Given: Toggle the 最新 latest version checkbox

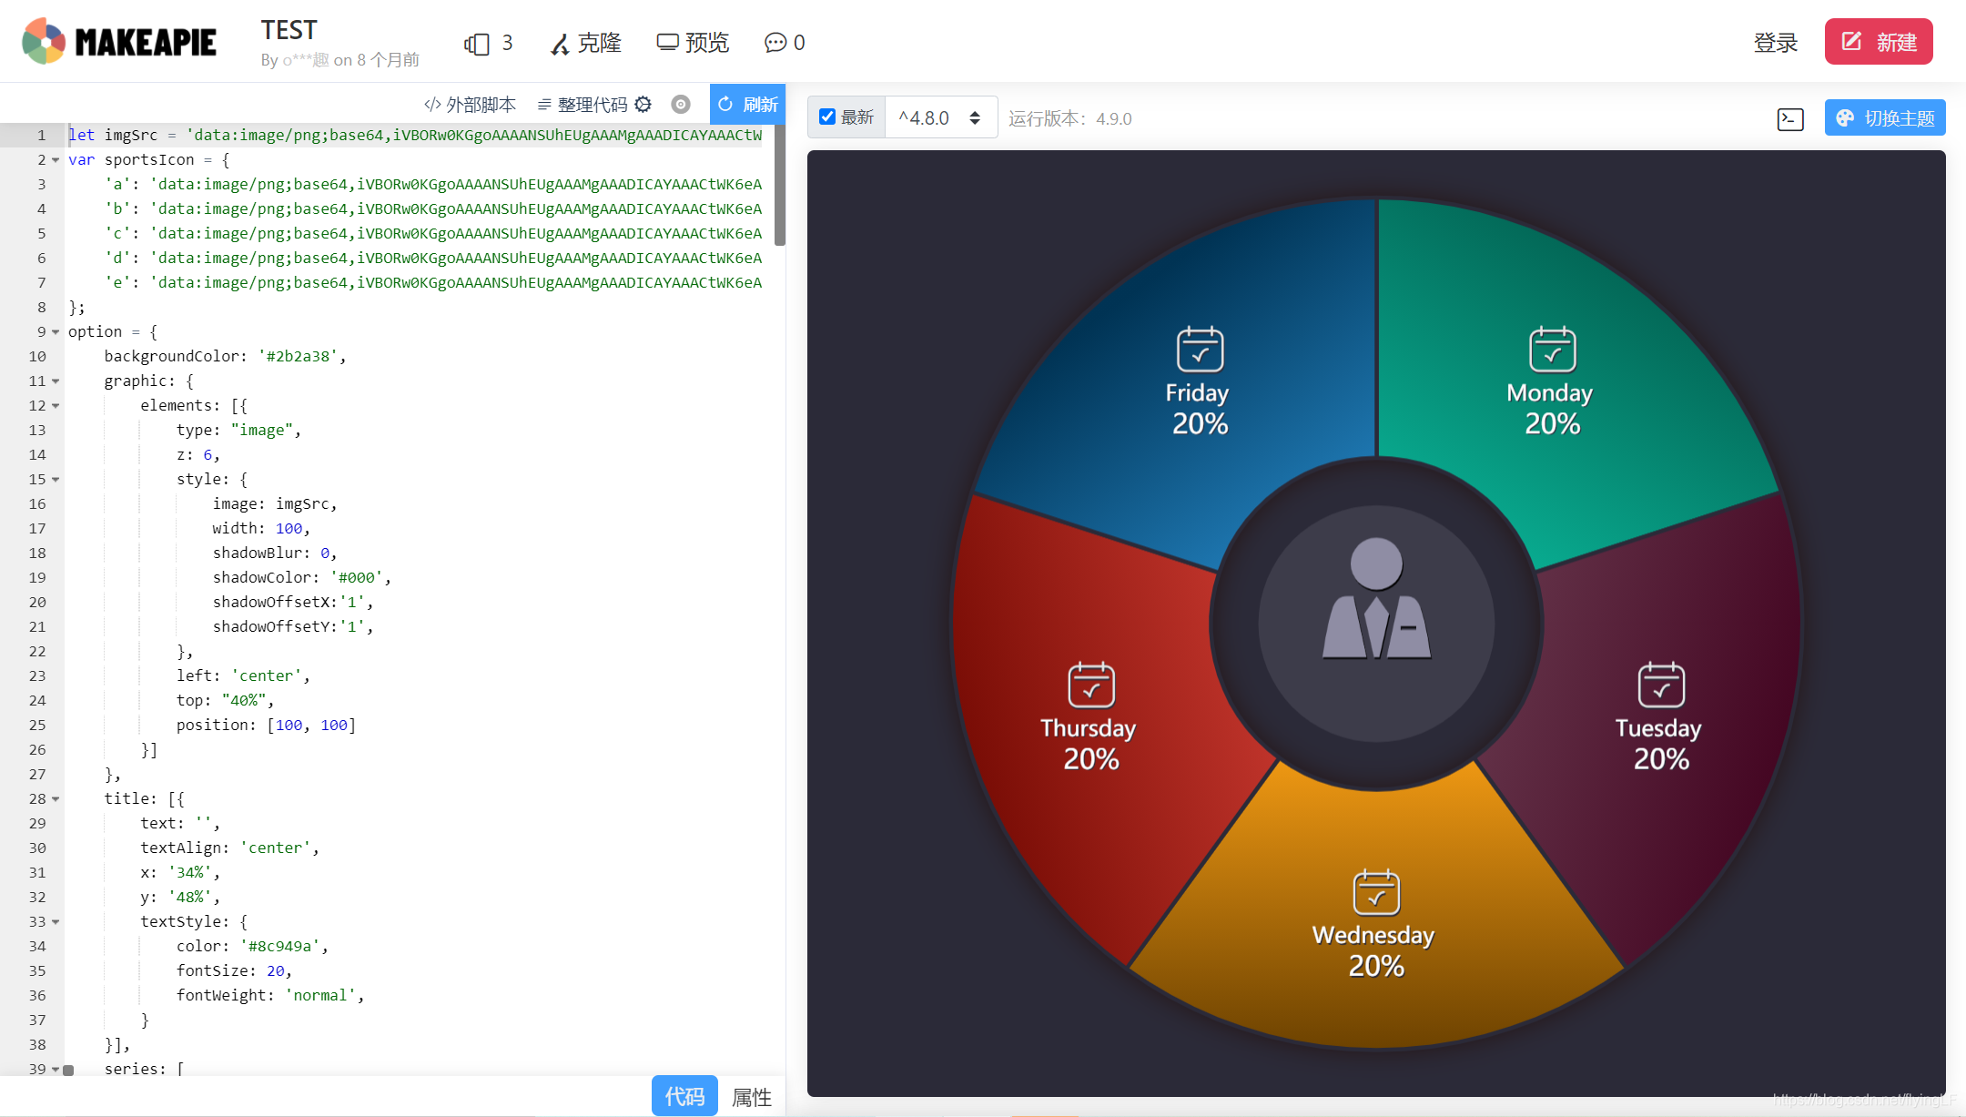Looking at the screenshot, I should (x=827, y=117).
